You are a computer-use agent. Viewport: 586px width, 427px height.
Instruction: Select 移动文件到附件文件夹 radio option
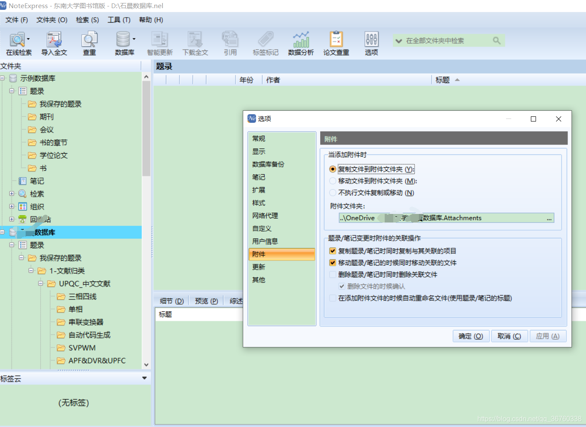pos(333,181)
